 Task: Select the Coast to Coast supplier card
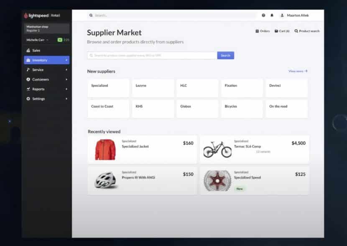(x=108, y=109)
